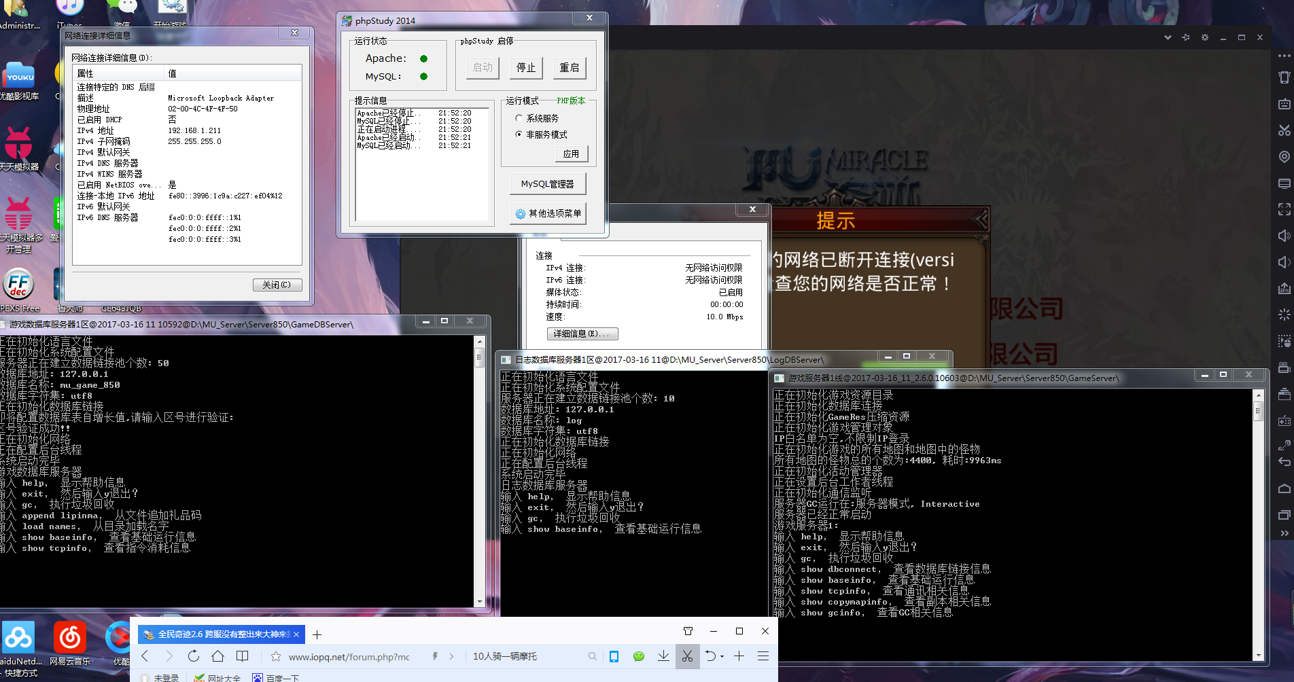1294x682 pixels.
Task: Click the shake device icon in emulator sidebar
Action: pos(1284,78)
